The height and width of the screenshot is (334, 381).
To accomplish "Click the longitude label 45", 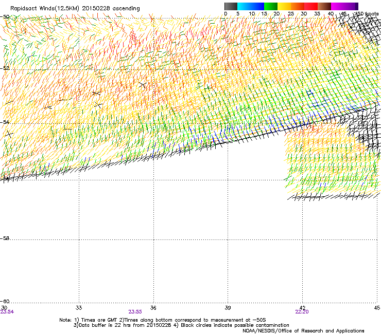I will (377, 308).
